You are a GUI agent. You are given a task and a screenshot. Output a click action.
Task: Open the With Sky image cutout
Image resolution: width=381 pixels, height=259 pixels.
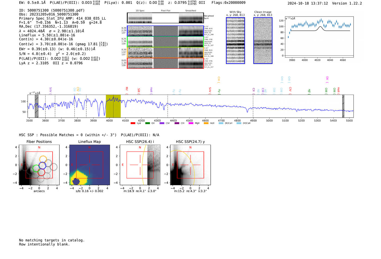point(235,40)
